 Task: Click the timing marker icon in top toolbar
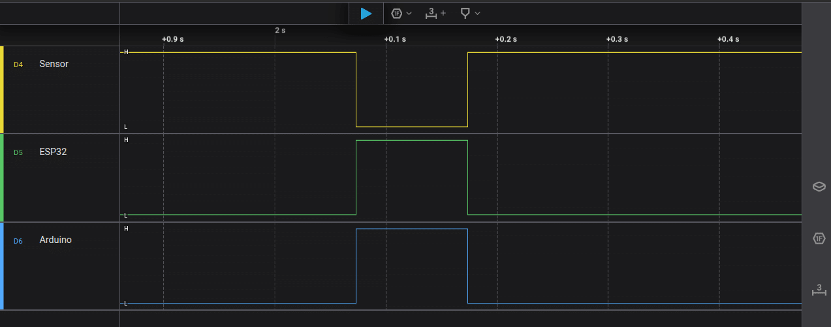click(x=465, y=13)
